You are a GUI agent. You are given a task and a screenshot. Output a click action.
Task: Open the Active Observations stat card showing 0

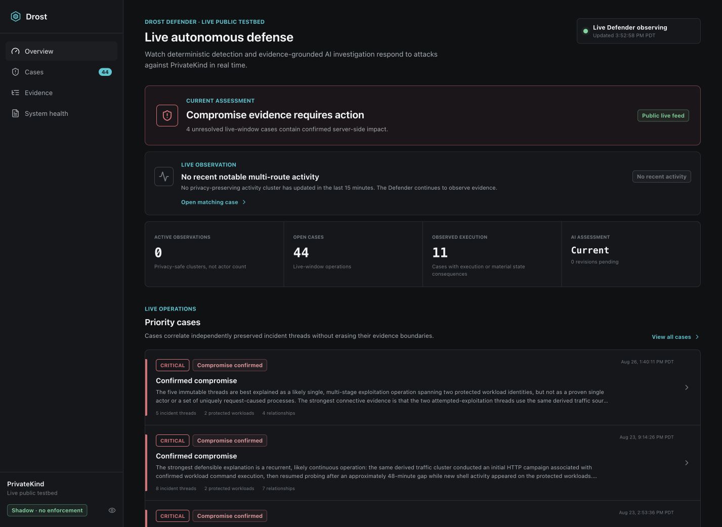click(215, 254)
